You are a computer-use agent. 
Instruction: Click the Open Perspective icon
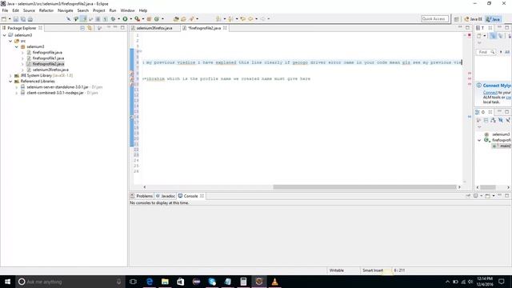(456, 19)
